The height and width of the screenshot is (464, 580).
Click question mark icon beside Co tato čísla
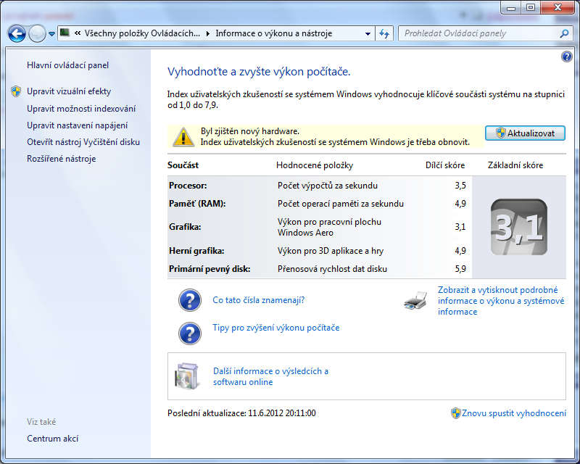[190, 300]
